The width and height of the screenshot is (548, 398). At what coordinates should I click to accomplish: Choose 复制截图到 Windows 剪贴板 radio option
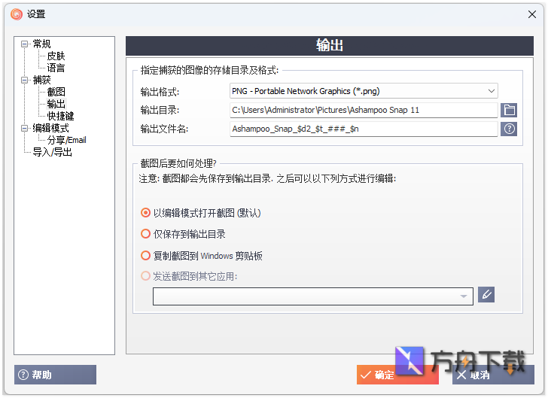pyautogui.click(x=201, y=256)
